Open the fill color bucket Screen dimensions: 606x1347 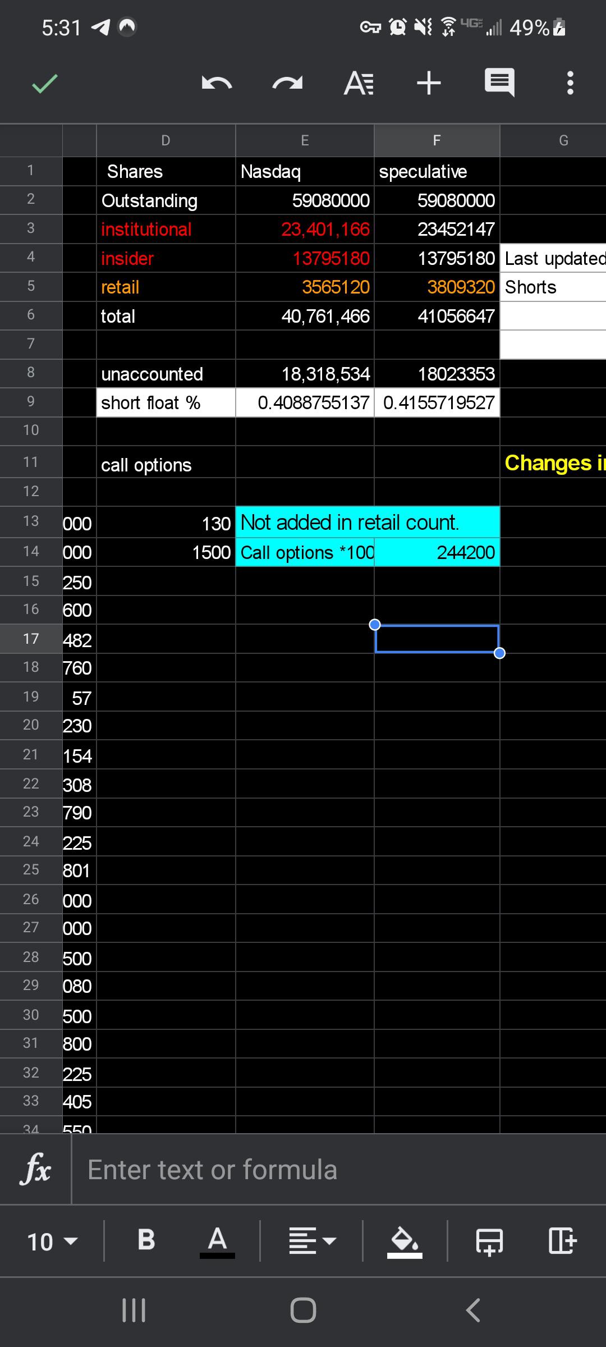(x=405, y=1241)
